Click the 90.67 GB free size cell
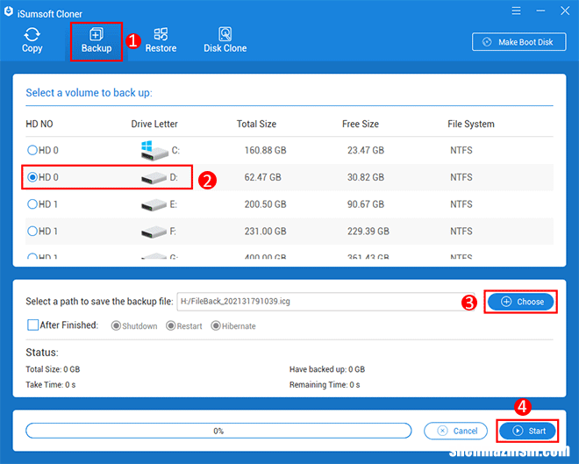The width and height of the screenshot is (579, 464). (366, 204)
